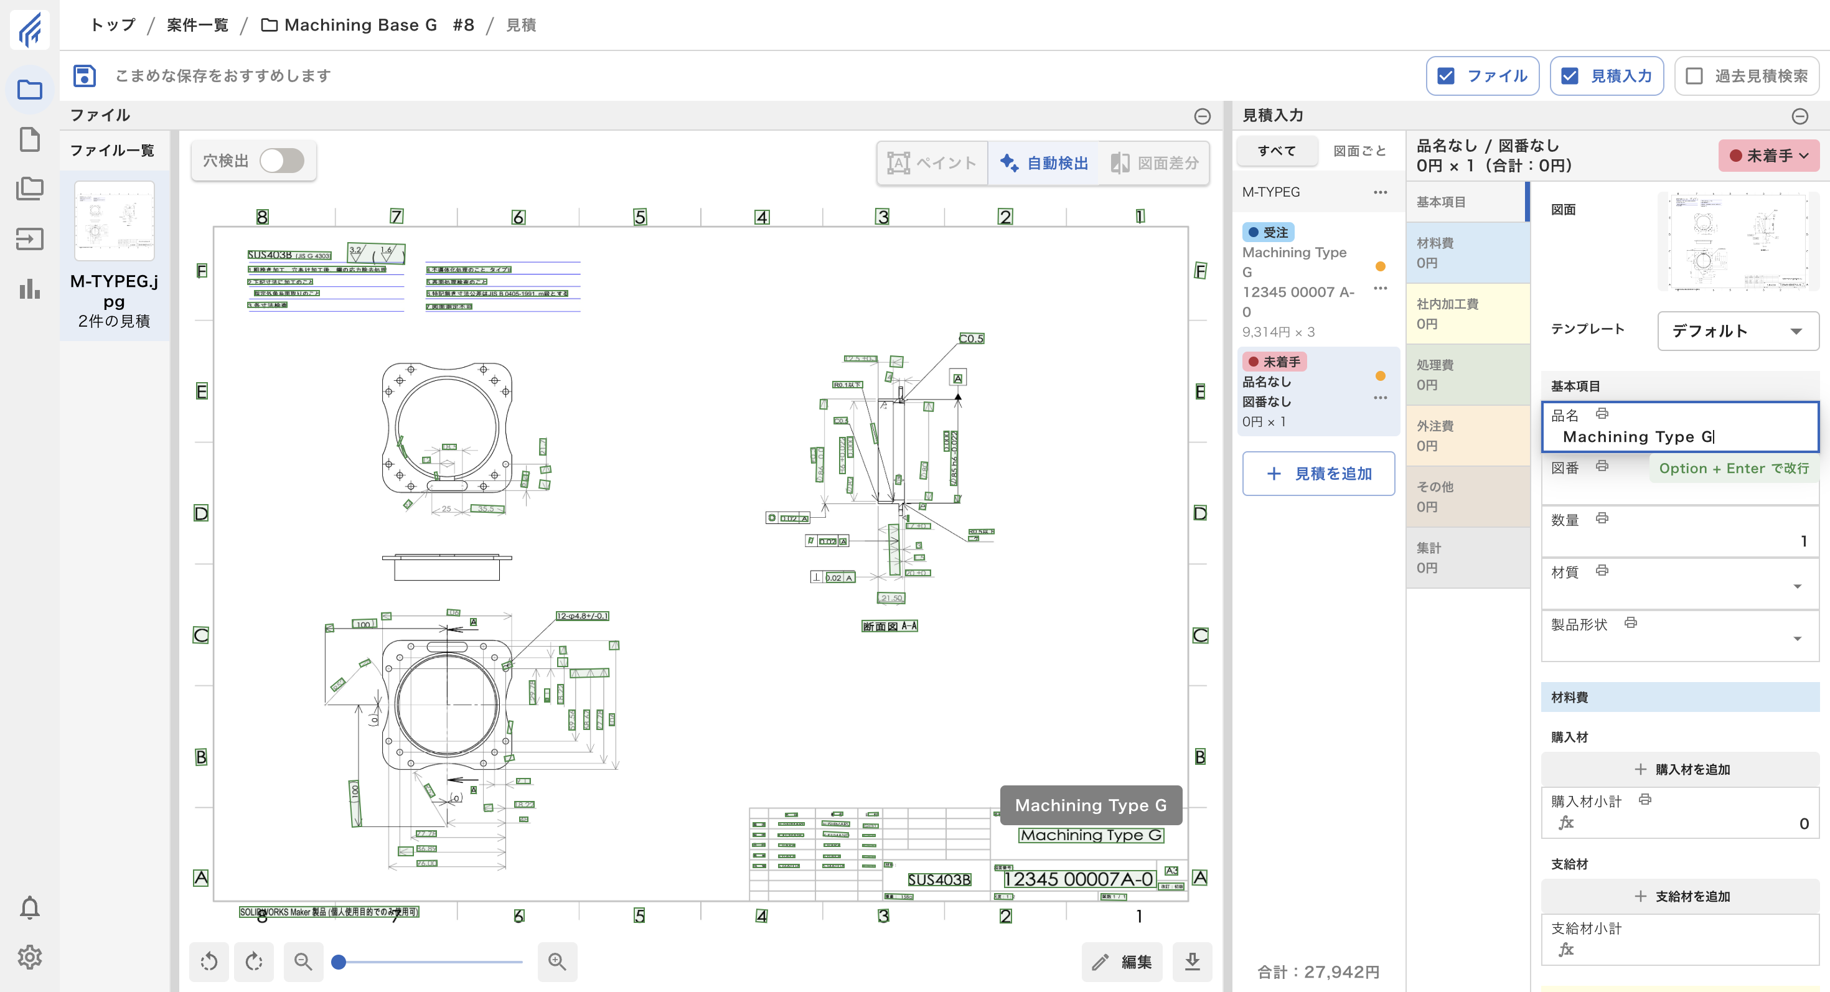This screenshot has height=992, width=1830.
Task: Focus the 数量 input field
Action: [x=1680, y=532]
